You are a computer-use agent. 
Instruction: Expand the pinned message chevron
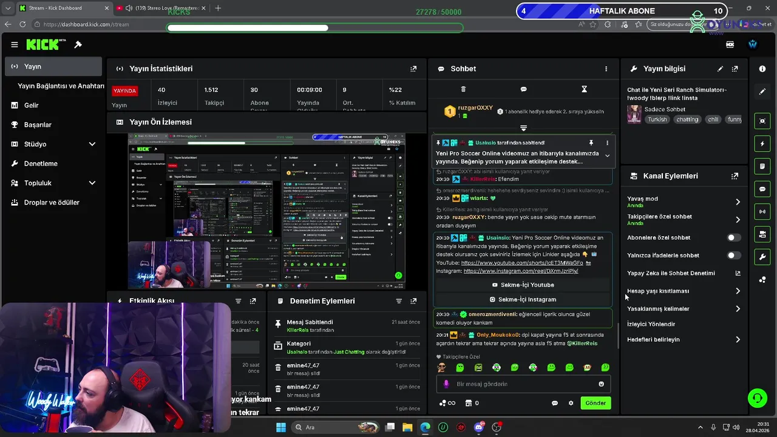[x=607, y=156]
